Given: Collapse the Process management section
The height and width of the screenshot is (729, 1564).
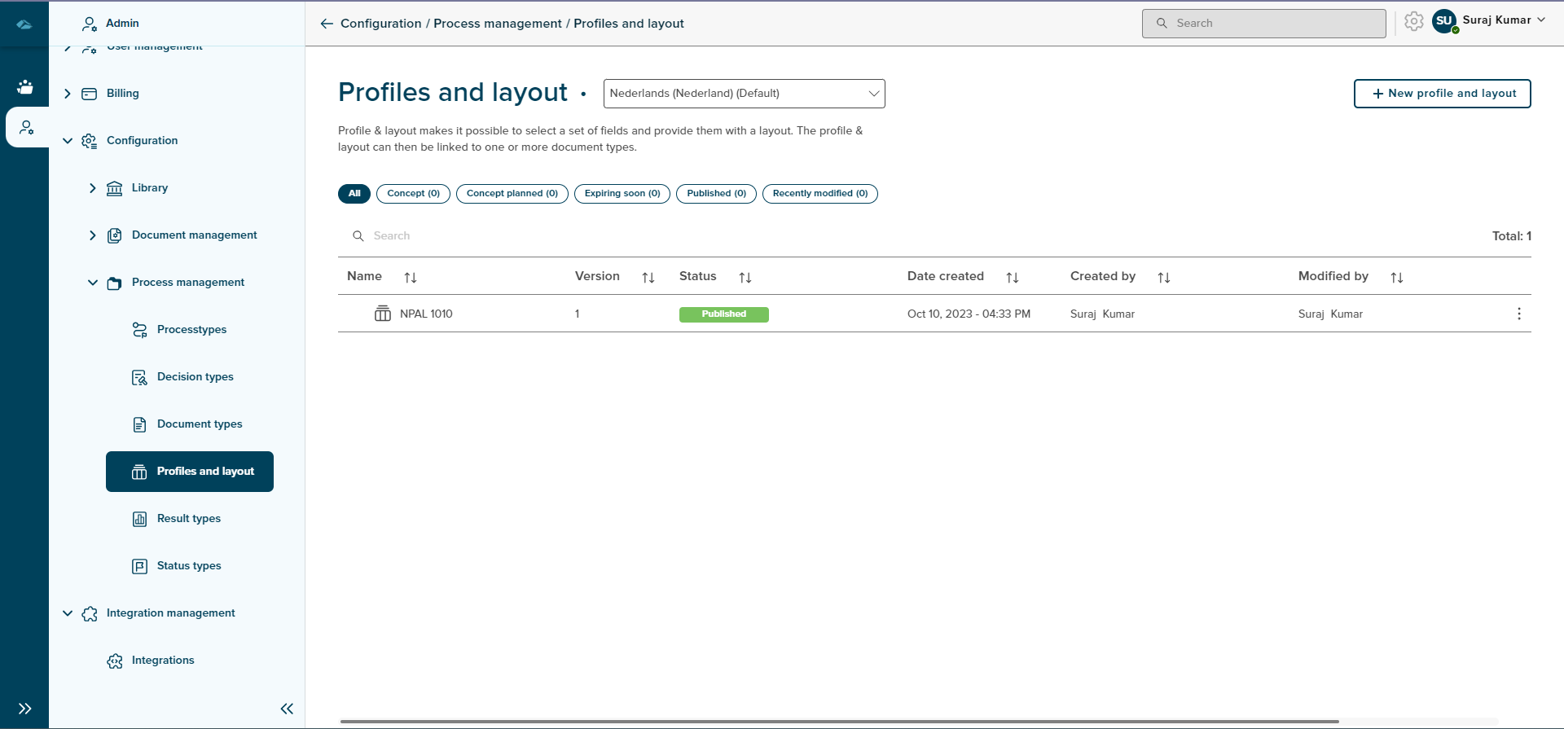Looking at the screenshot, I should coord(93,283).
